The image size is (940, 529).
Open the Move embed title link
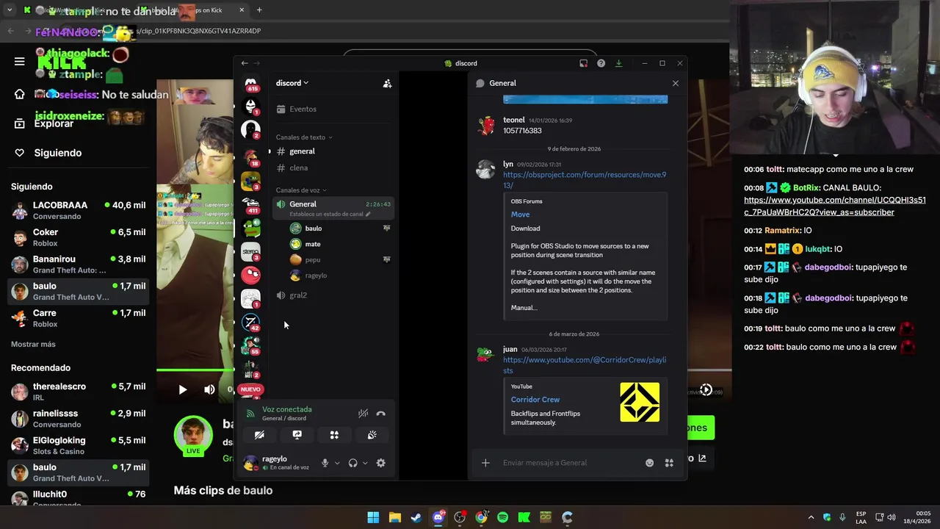click(520, 215)
